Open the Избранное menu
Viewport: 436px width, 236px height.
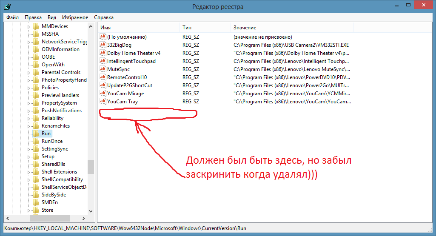(x=75, y=17)
